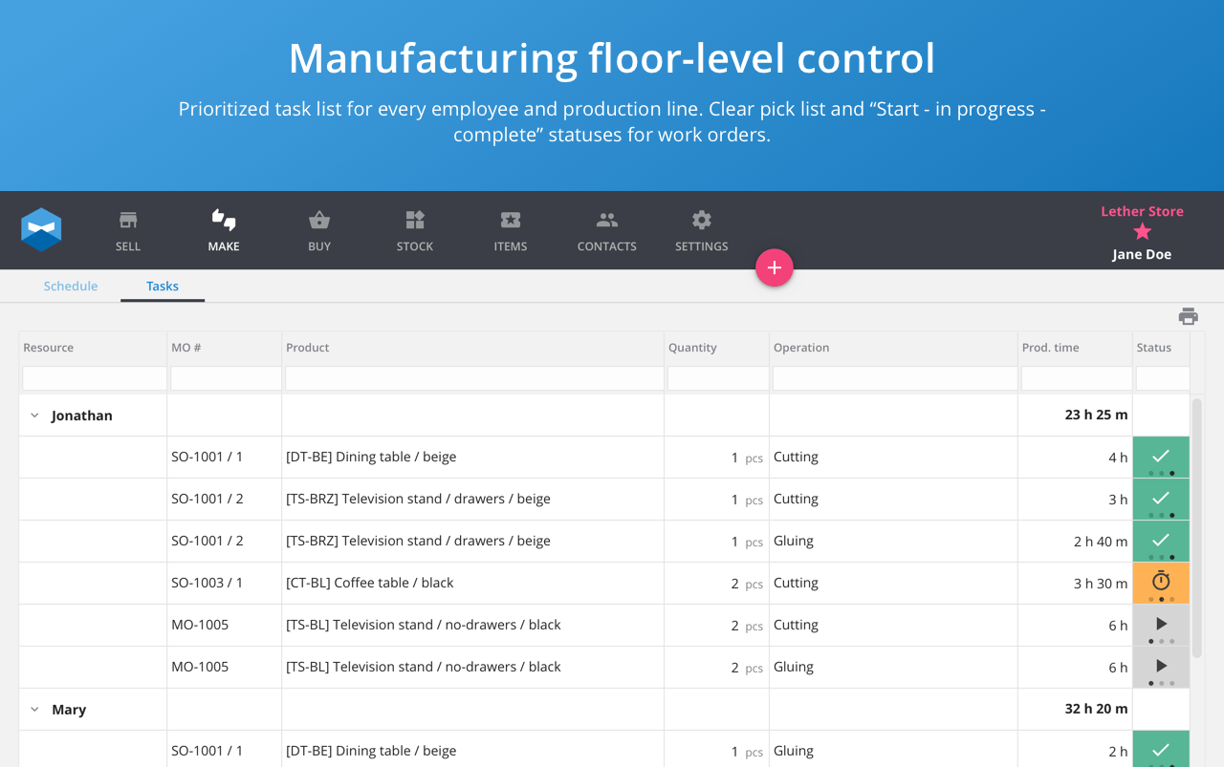
Task: Switch to the Tasks tab
Action: tap(163, 286)
